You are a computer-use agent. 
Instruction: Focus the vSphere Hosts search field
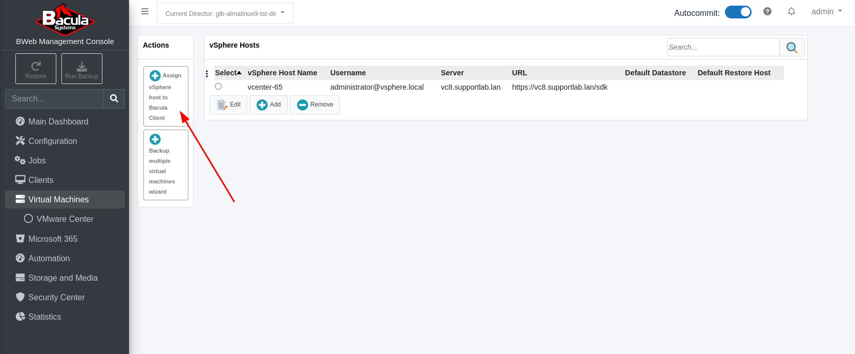click(723, 47)
